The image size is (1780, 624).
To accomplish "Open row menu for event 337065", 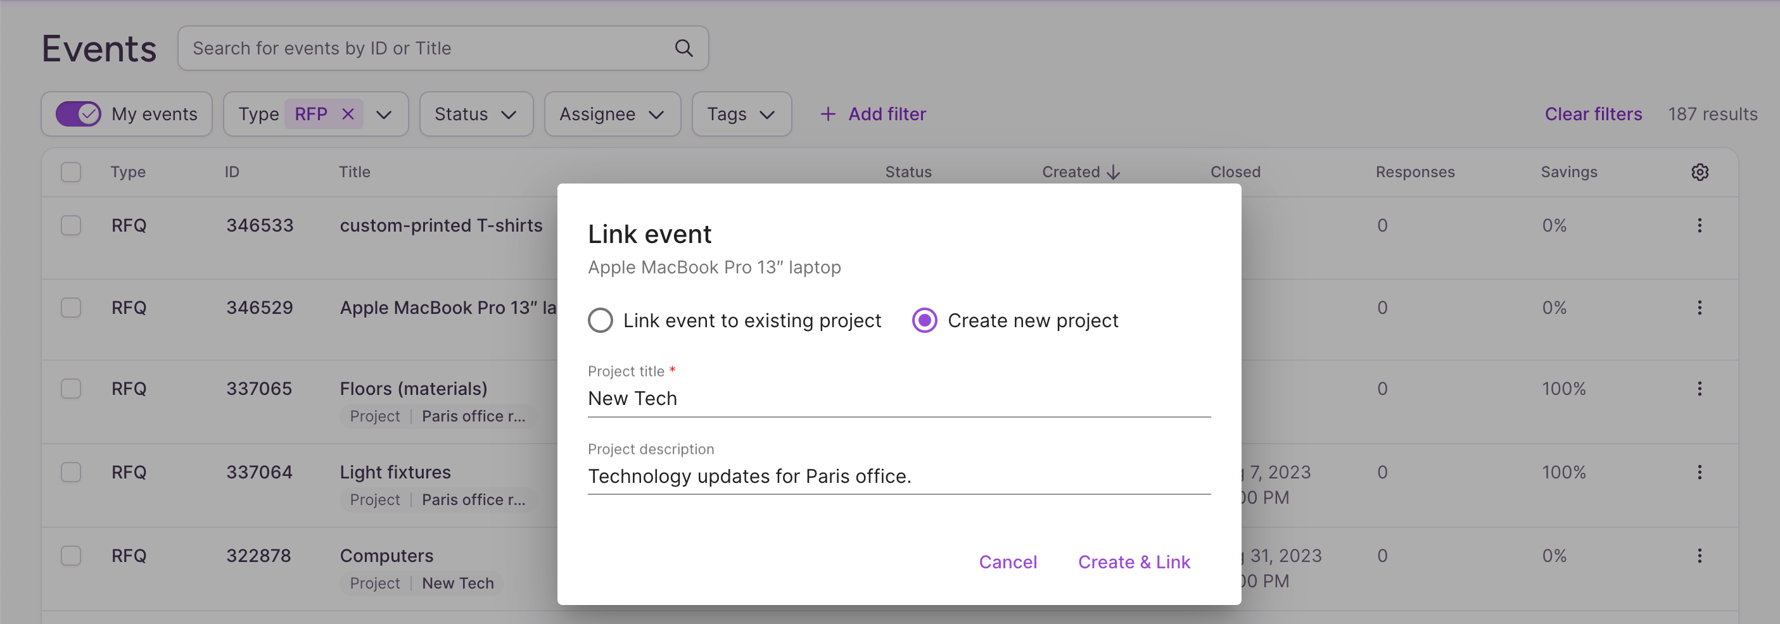I will [x=1700, y=389].
